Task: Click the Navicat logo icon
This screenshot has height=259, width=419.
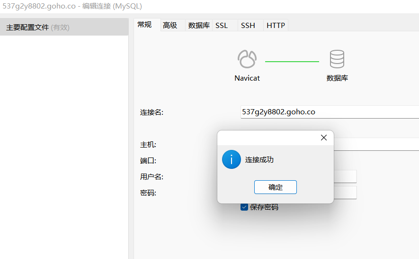Action: click(x=247, y=59)
